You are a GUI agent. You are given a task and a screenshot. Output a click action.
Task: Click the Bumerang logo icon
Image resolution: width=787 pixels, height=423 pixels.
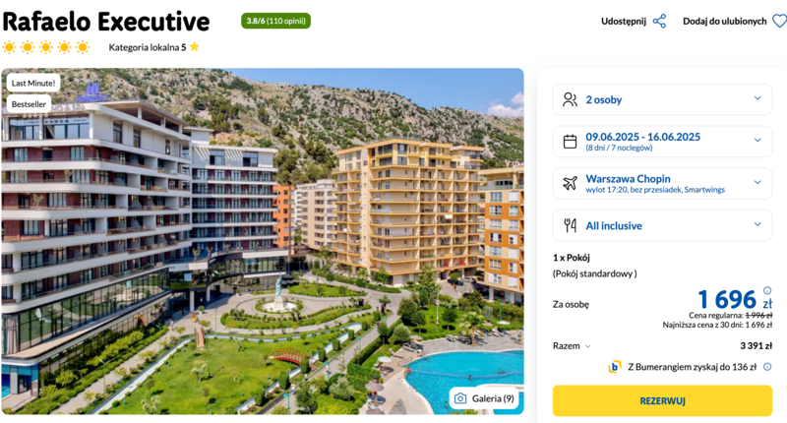click(x=615, y=367)
